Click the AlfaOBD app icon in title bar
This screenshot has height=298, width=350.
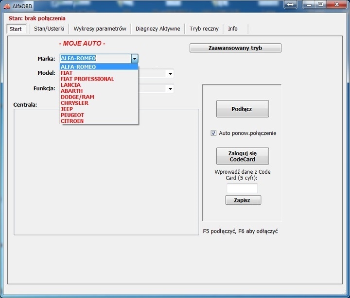[x=7, y=6]
